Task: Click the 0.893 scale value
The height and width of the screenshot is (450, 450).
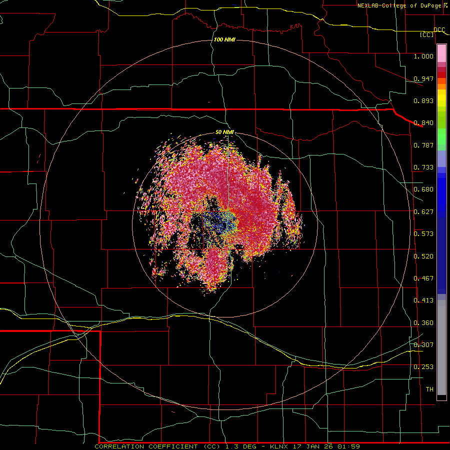Action: tap(423, 100)
